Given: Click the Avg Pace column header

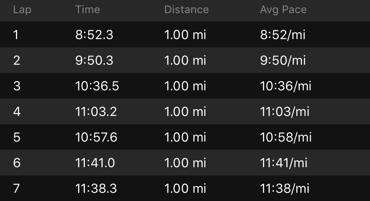Looking at the screenshot, I should 283,10.
